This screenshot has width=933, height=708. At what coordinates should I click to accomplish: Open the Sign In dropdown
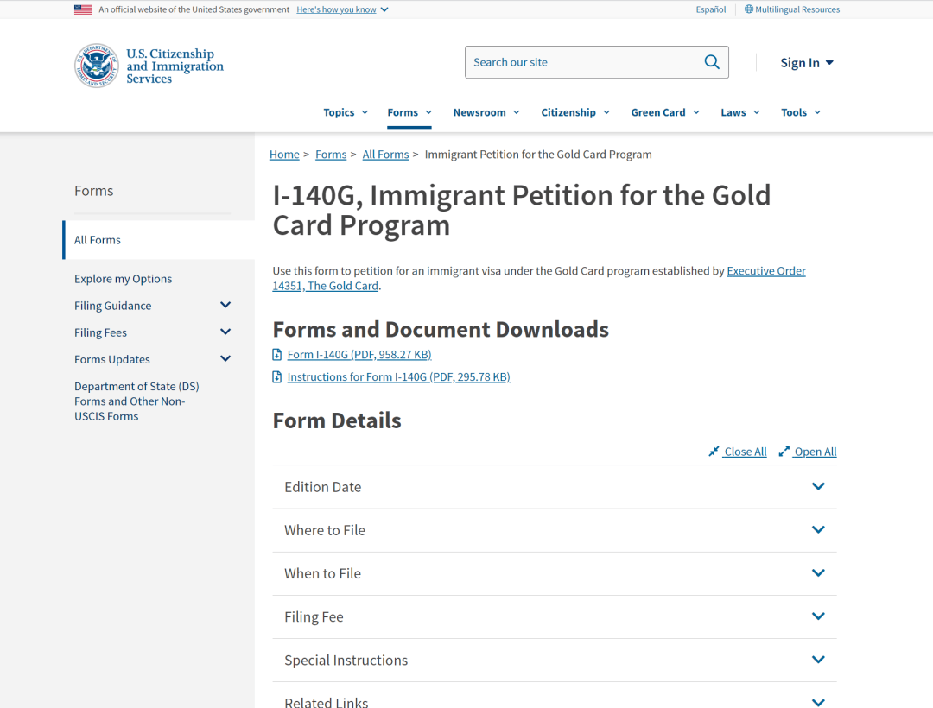806,63
